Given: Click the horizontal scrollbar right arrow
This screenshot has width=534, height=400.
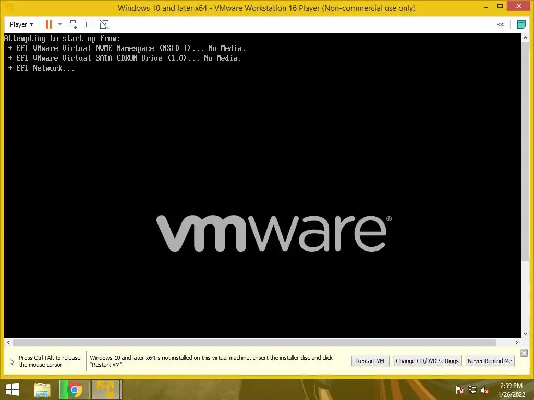Looking at the screenshot, I should (x=517, y=343).
